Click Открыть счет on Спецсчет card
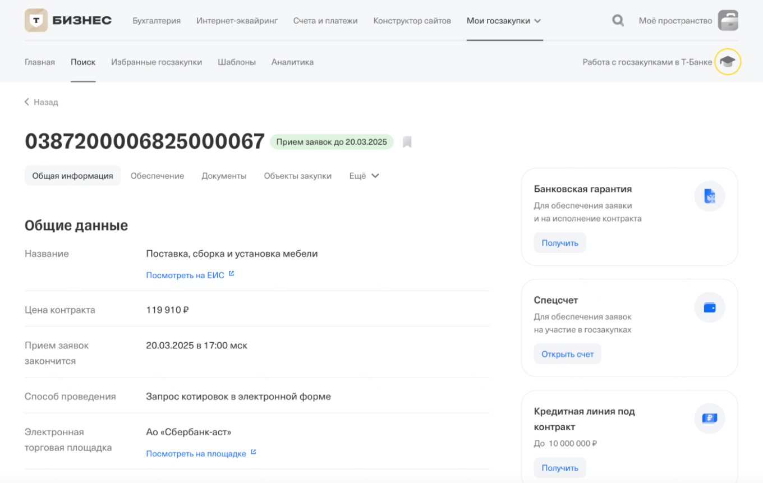 (x=567, y=353)
